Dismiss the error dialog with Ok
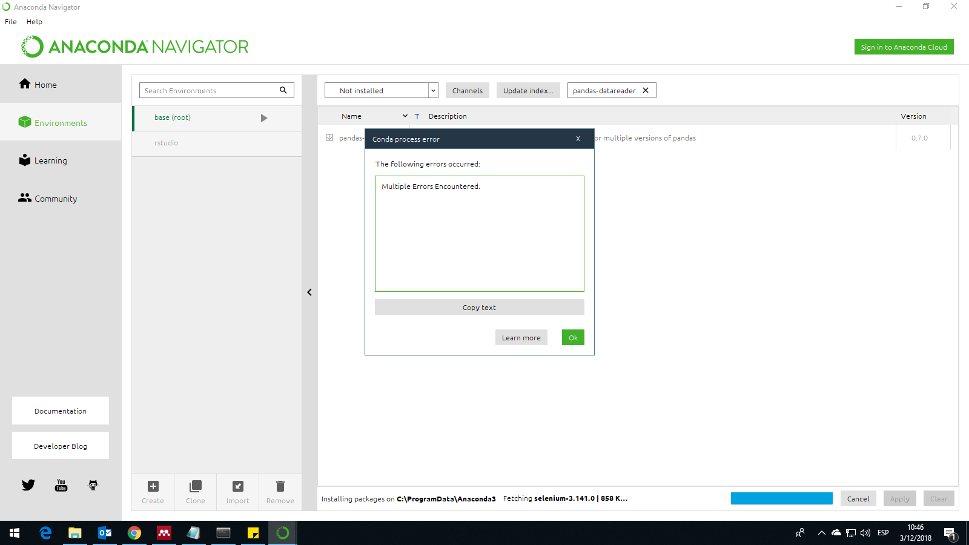969x545 pixels. tap(572, 337)
